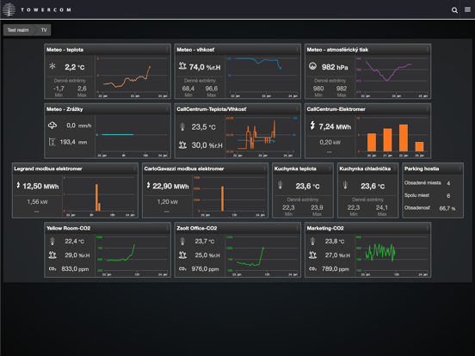Click rain gauge icon beside 193,4 mm
The width and height of the screenshot is (475, 356).
pyautogui.click(x=52, y=142)
